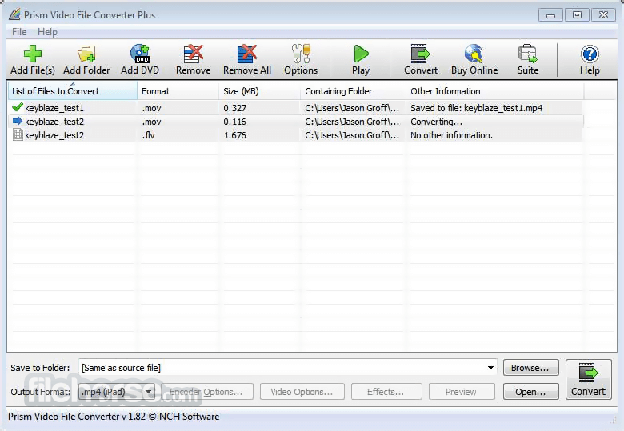Click the 'Converting...' status text
624x431 pixels.
tap(436, 122)
